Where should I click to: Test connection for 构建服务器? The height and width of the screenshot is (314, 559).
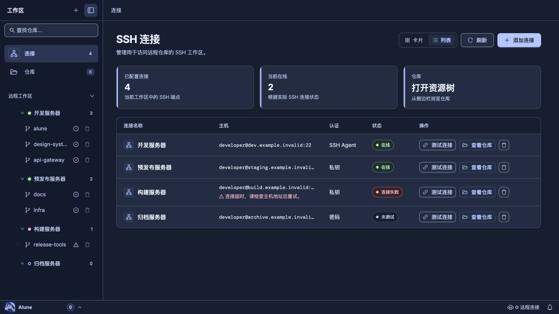pos(438,192)
